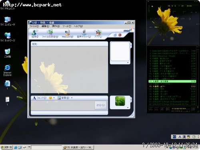Click the playlist remove file button

(156, 109)
